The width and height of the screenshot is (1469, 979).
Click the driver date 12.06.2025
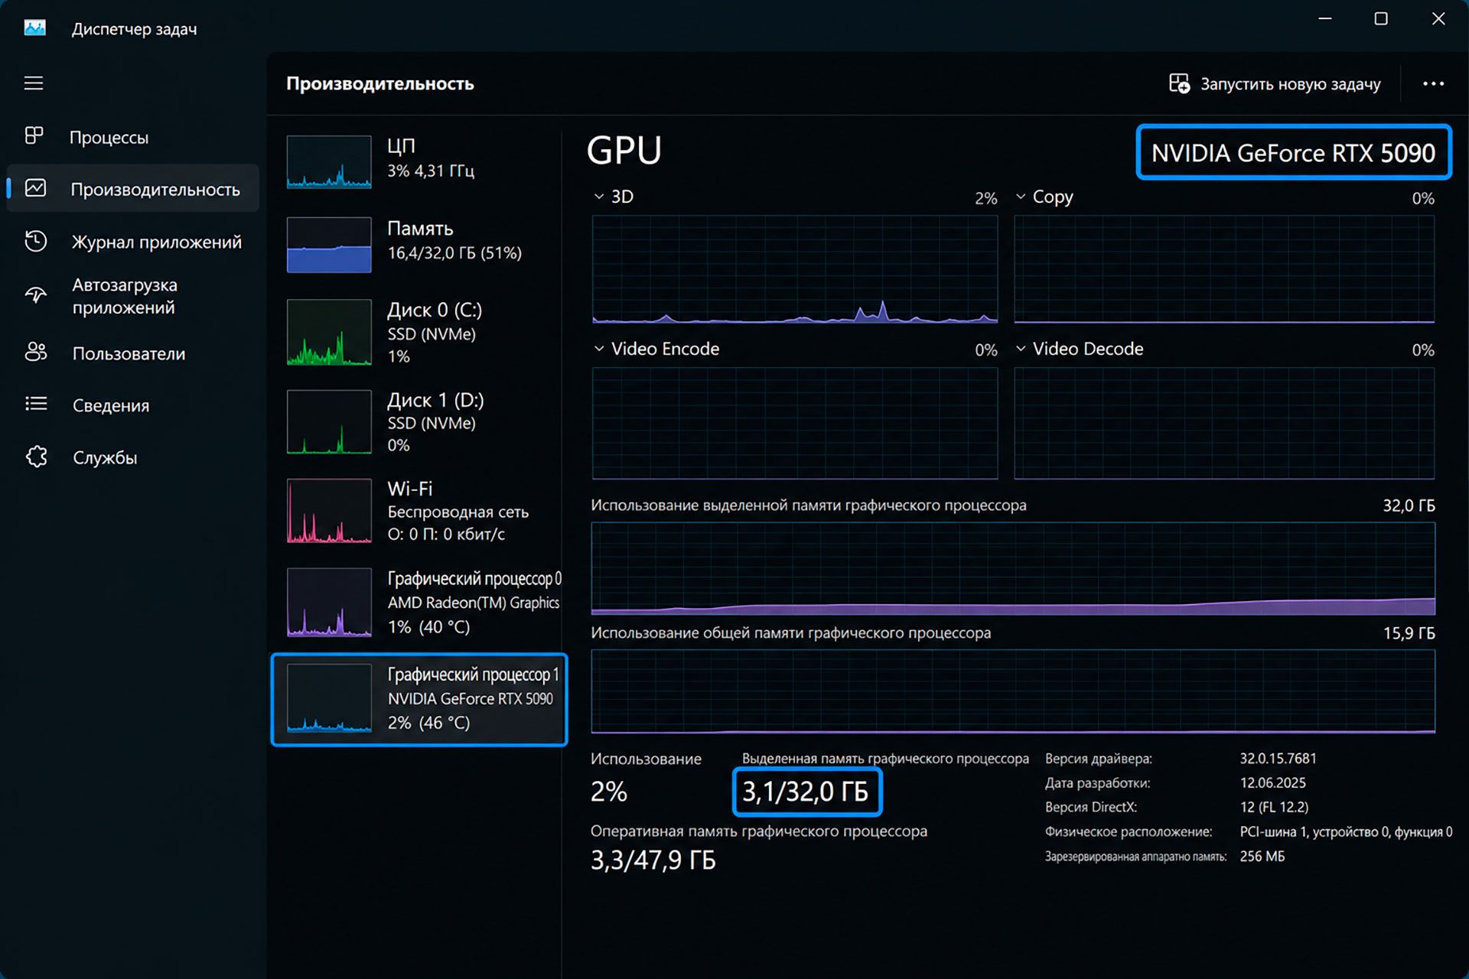click(1272, 782)
